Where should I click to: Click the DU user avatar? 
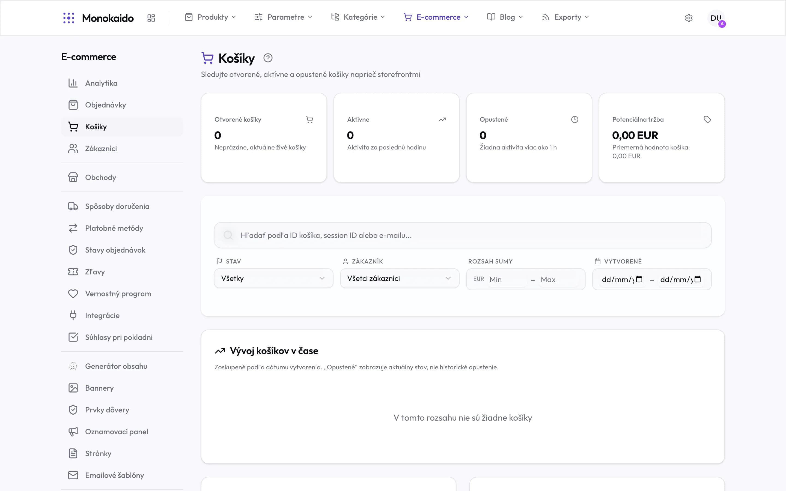pos(716,18)
